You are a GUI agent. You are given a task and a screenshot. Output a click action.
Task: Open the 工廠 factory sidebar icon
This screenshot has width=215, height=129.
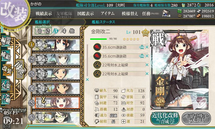(x=5, y=99)
